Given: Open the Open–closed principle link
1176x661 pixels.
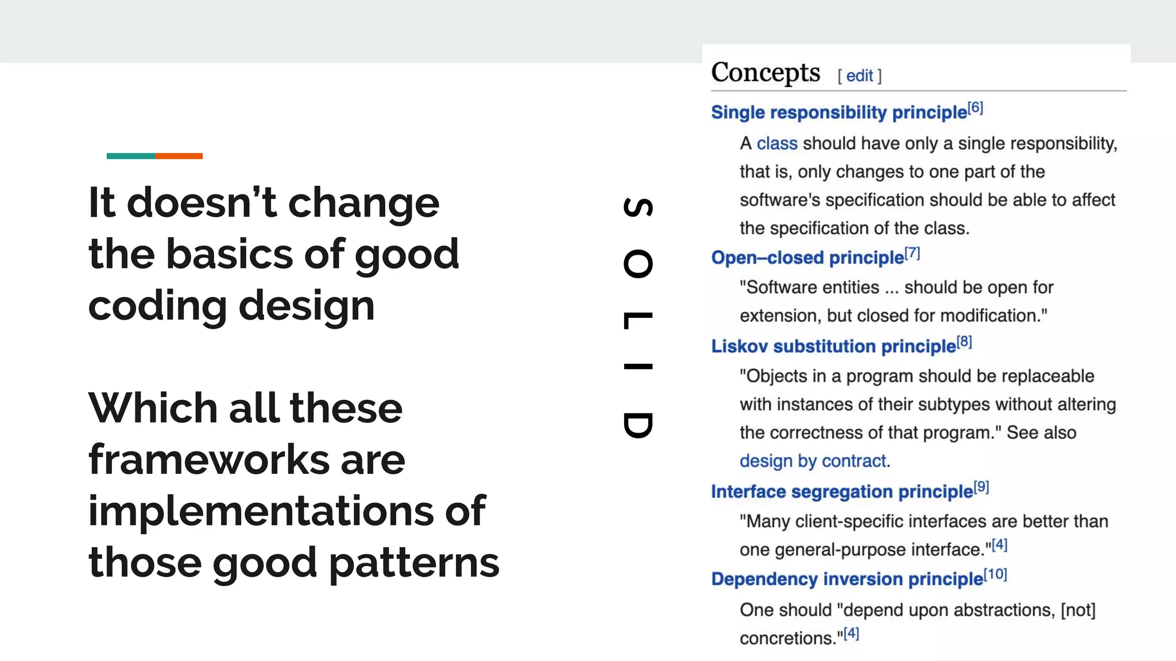Looking at the screenshot, I should click(x=807, y=258).
